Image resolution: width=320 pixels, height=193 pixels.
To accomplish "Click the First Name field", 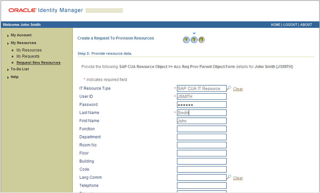I will tap(202, 121).
